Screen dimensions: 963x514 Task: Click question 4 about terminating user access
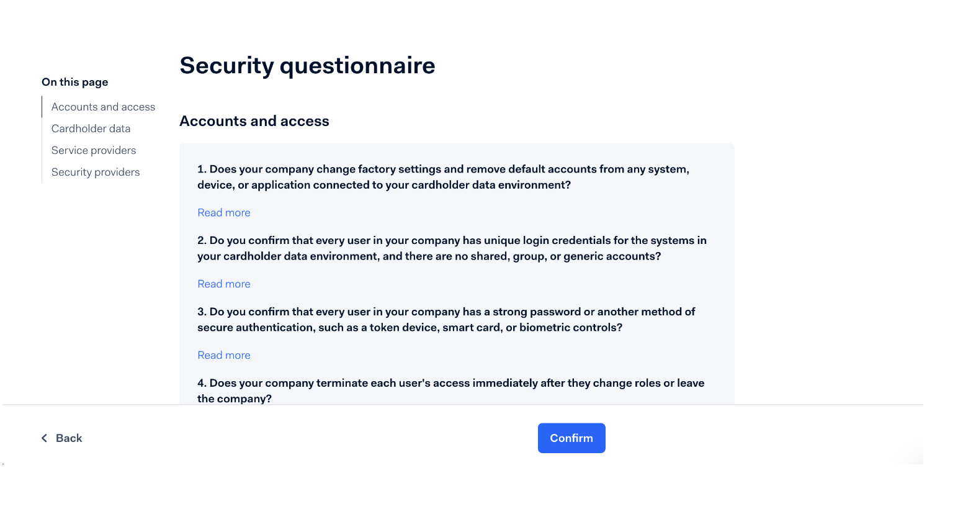[450, 390]
